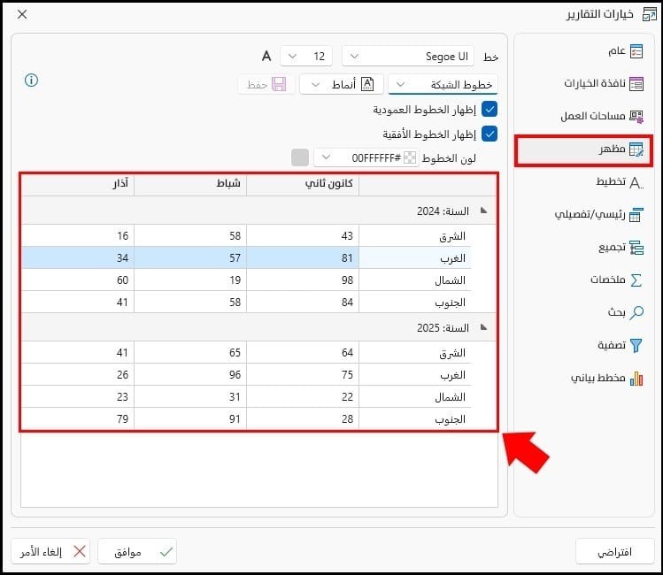Click the أنماط styles icon
This screenshot has width=663, height=575.
tap(367, 85)
